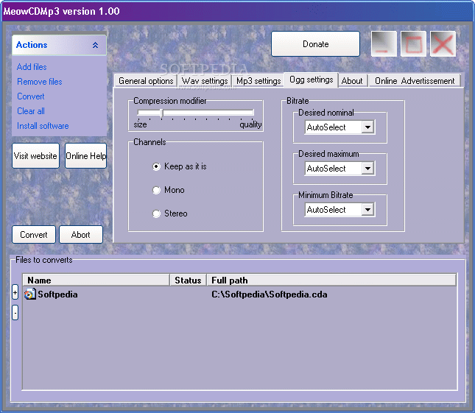Select the Softpedia row name text
This screenshot has height=413, width=475.
[57, 294]
